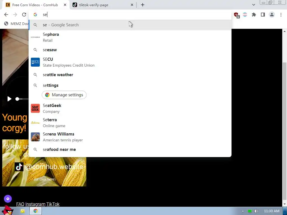Click the address bar containing 'se'
The height and width of the screenshot is (215, 287).
(x=130, y=15)
